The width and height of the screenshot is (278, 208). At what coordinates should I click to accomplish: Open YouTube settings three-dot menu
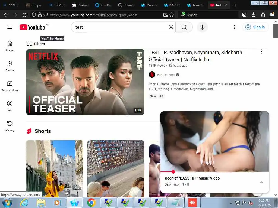click(234, 27)
